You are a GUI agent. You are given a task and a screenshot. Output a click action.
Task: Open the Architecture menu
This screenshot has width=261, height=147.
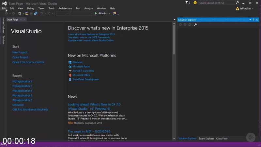click(65, 8)
